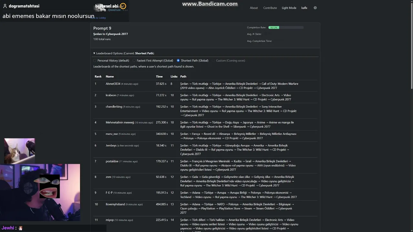The height and width of the screenshot is (232, 413).
Task: Click the verified badge next to belgesel abi
Action: pos(123,6)
